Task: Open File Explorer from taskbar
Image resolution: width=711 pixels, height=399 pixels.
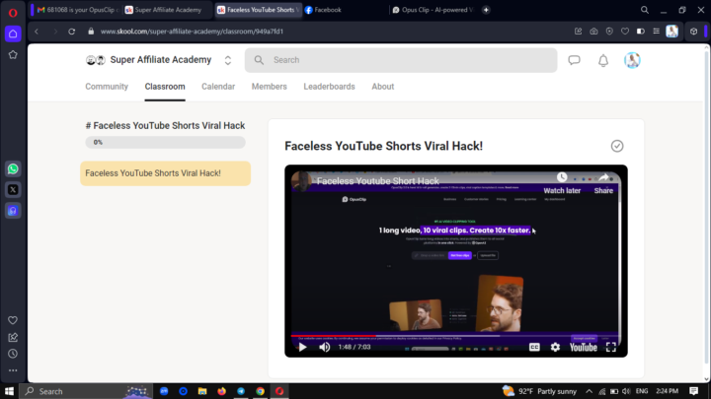Action: (x=202, y=391)
